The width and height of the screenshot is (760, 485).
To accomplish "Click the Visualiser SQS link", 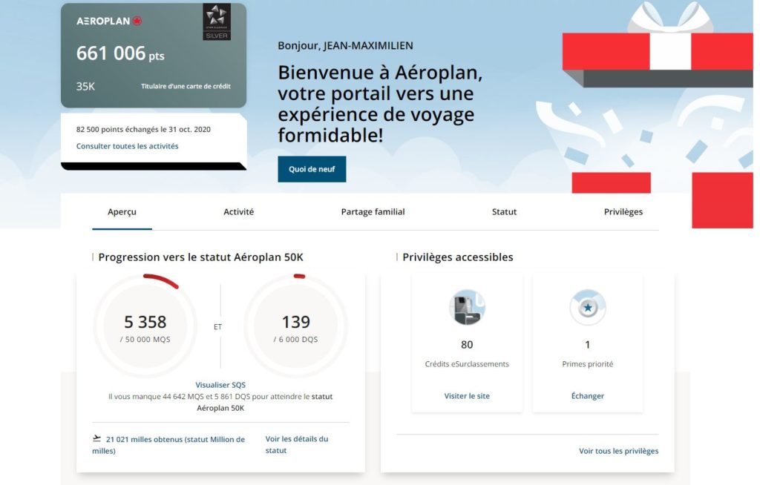I will pyautogui.click(x=220, y=385).
